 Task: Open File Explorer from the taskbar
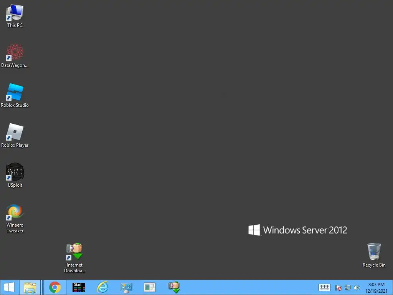click(x=30, y=287)
